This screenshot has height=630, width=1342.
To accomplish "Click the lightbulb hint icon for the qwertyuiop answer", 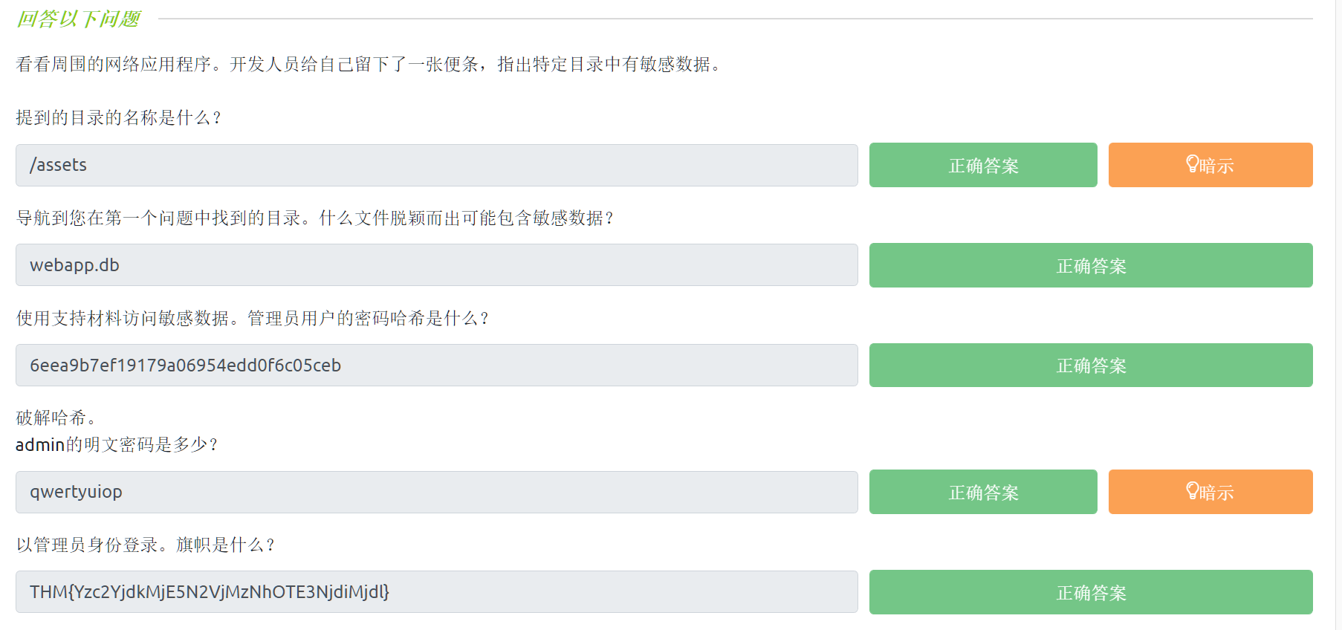I will [1192, 491].
